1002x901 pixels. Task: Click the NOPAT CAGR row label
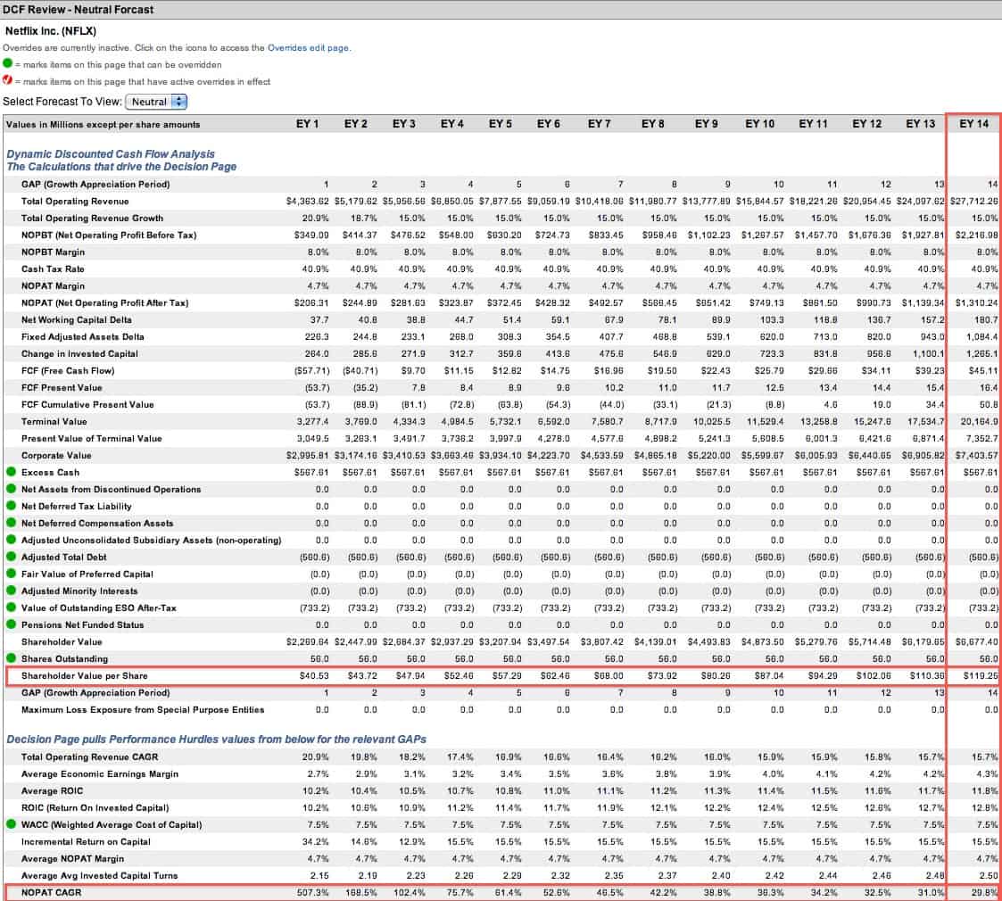pyautogui.click(x=51, y=892)
